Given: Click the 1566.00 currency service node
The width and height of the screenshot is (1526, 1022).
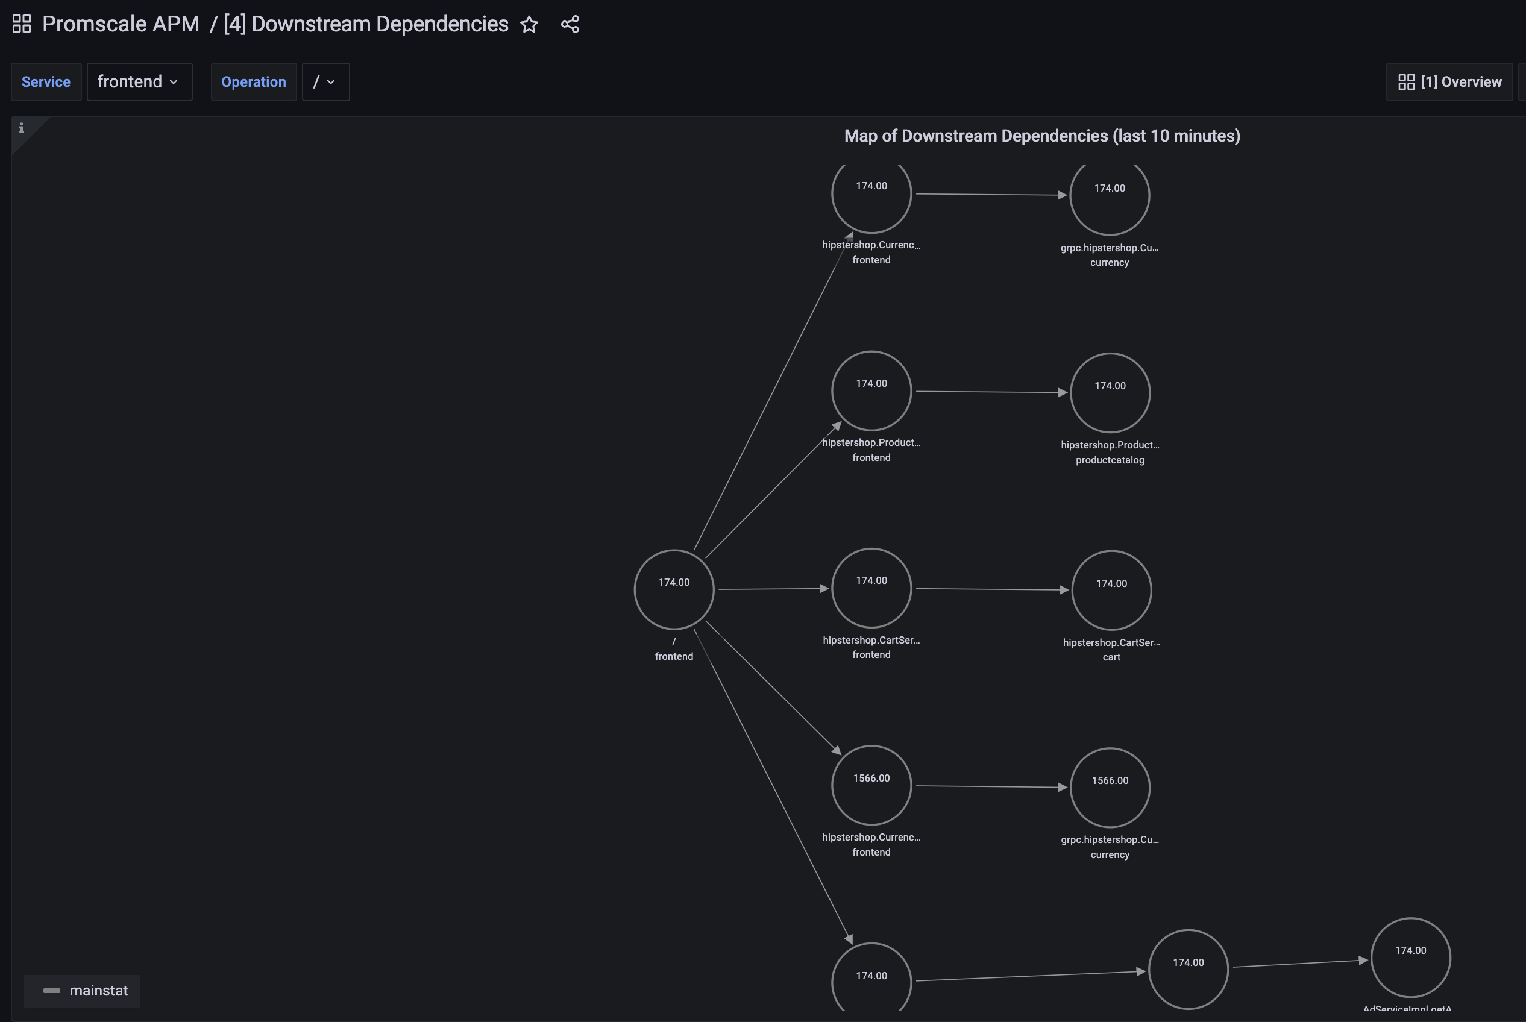Looking at the screenshot, I should pyautogui.click(x=1110, y=787).
